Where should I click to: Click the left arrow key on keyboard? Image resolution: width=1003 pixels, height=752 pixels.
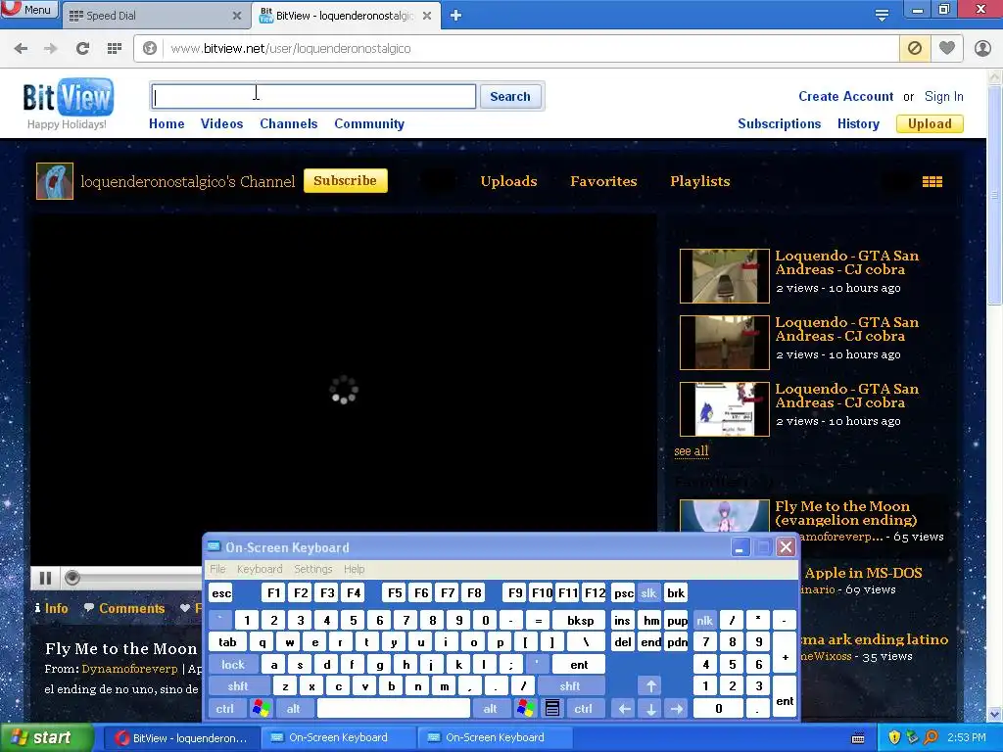click(624, 709)
